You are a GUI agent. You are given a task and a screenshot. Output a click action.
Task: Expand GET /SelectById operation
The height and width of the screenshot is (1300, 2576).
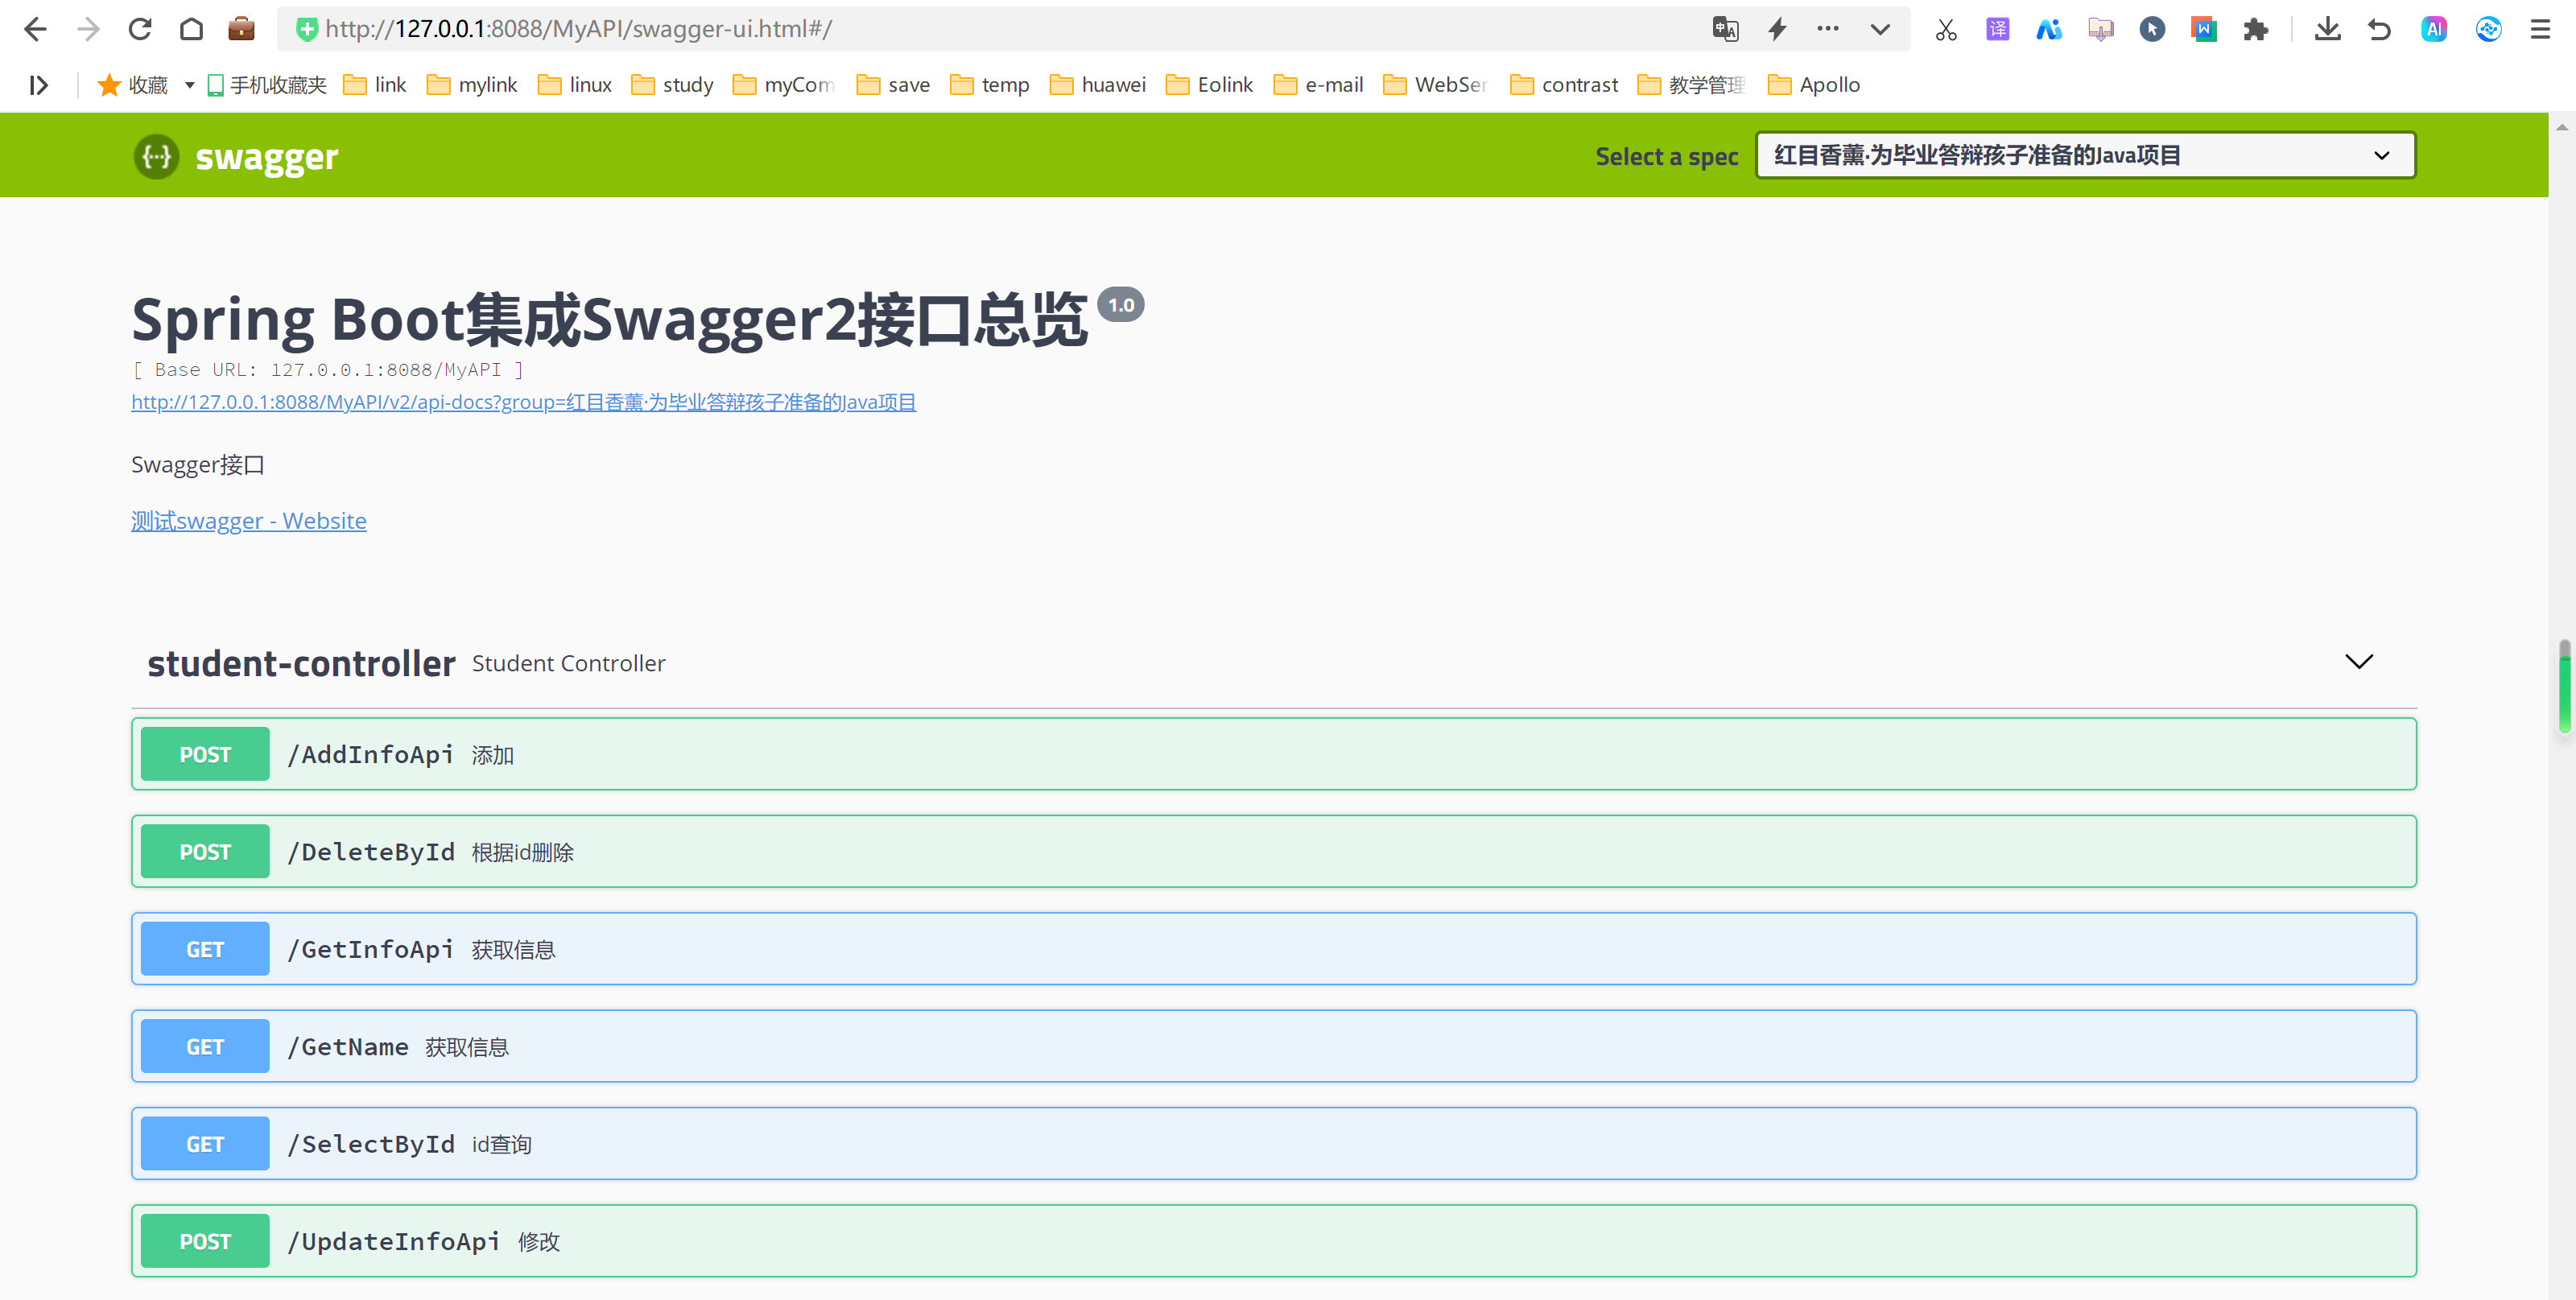[1274, 1143]
